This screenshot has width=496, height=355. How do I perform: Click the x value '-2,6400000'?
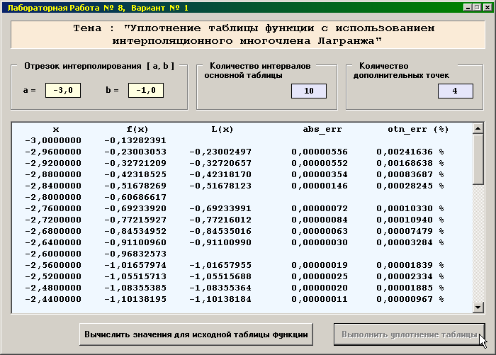(53, 242)
